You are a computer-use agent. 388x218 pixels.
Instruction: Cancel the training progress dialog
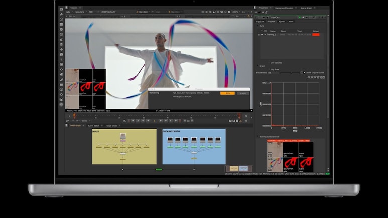243,93
